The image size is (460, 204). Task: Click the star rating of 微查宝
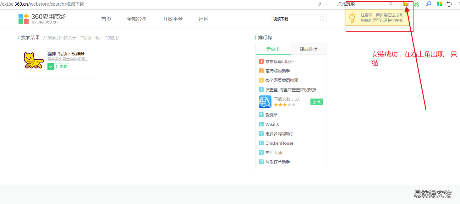[285, 105]
